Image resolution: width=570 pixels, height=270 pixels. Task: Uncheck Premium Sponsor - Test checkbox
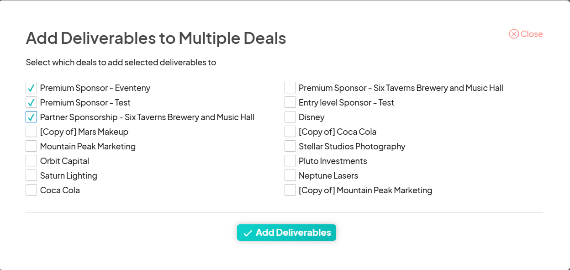point(32,102)
